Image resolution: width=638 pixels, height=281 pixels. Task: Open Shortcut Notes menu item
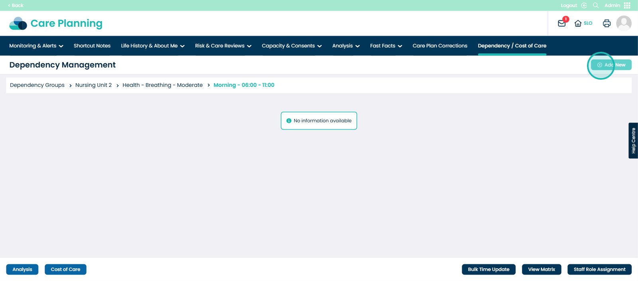tap(92, 46)
